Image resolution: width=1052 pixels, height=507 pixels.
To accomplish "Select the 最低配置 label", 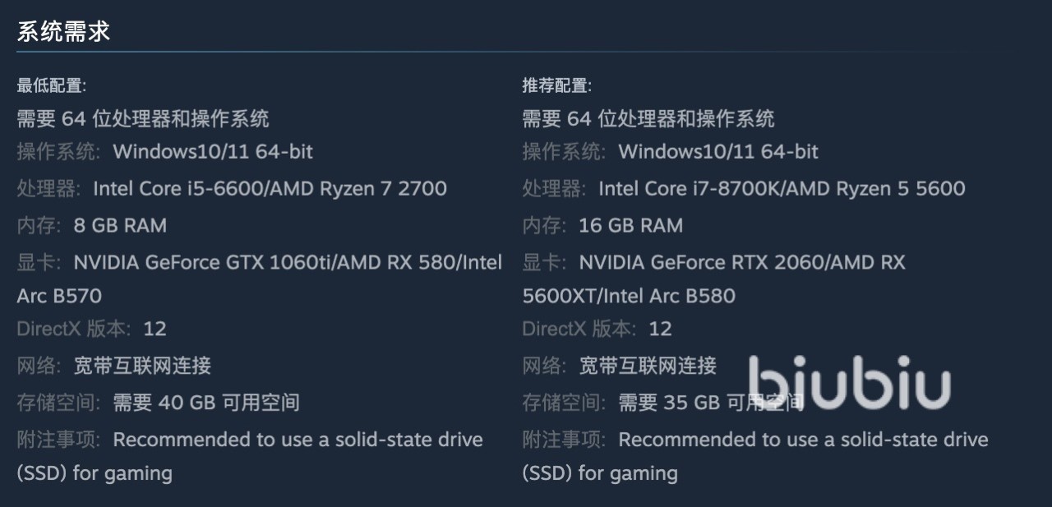I will point(51,85).
